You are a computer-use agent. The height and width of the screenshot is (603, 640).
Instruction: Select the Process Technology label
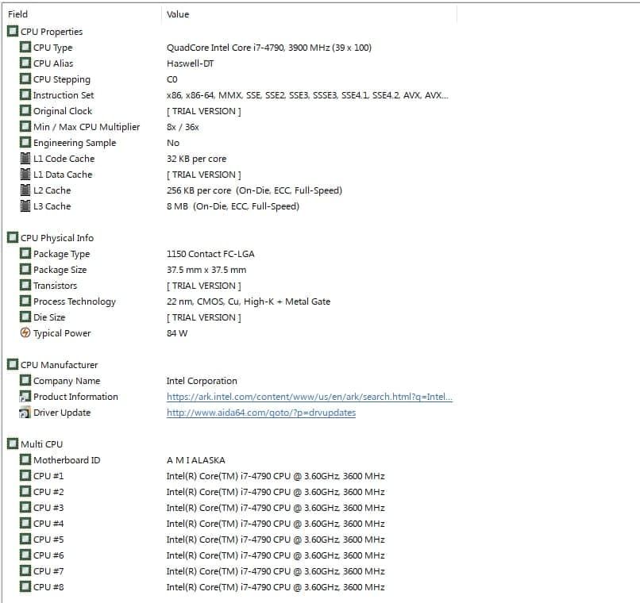(x=75, y=301)
